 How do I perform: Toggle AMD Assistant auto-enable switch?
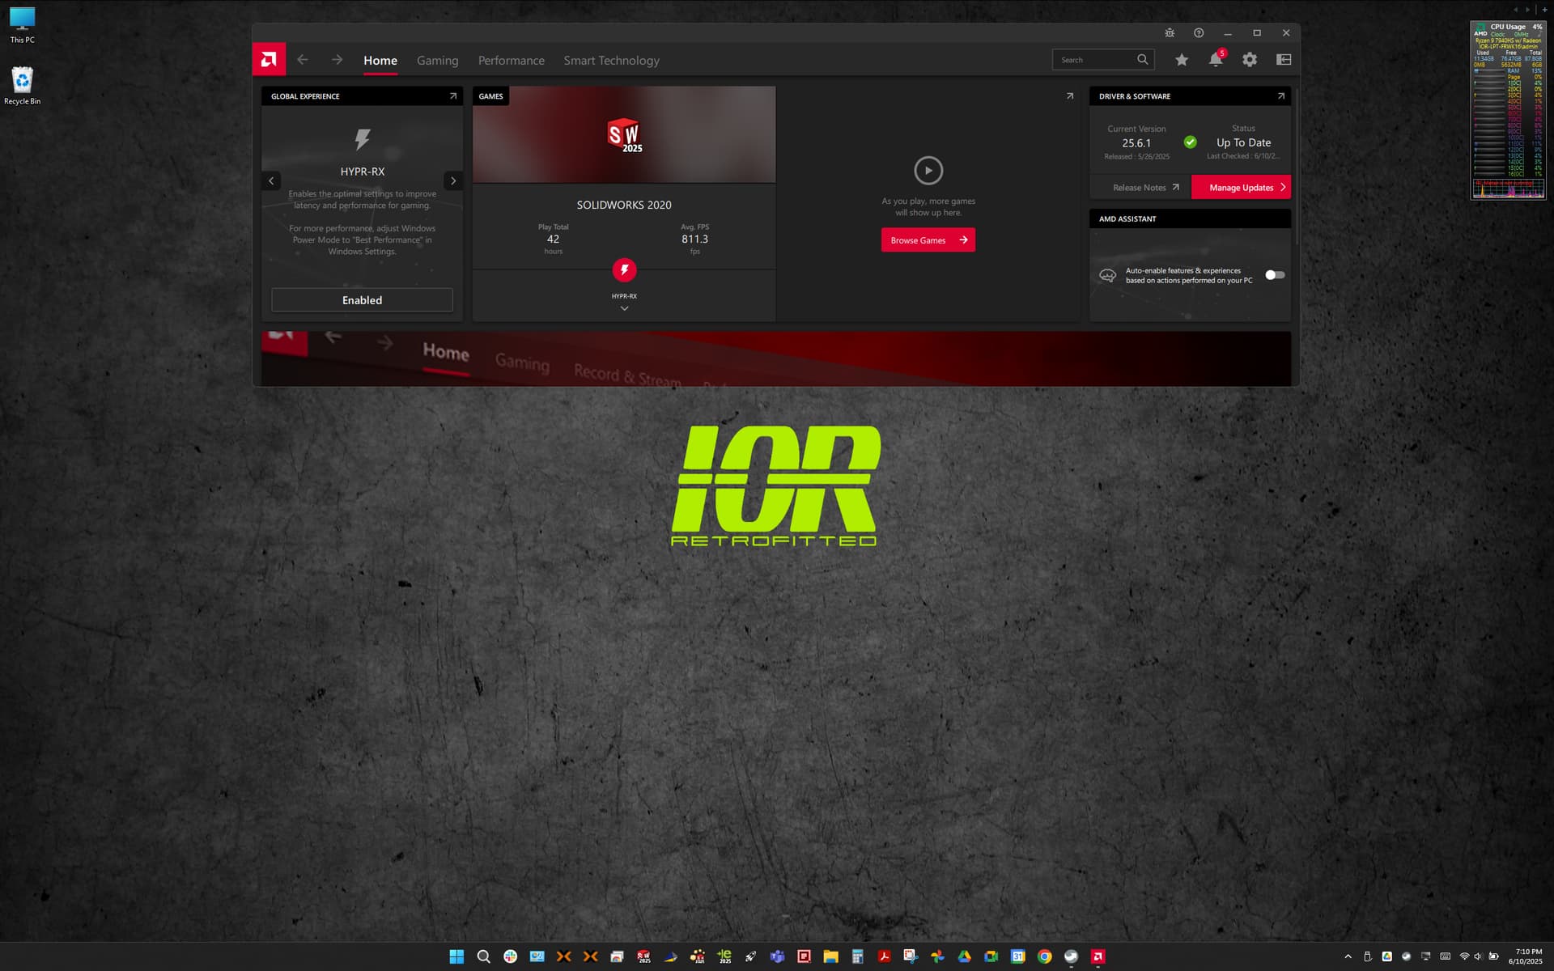click(1275, 275)
